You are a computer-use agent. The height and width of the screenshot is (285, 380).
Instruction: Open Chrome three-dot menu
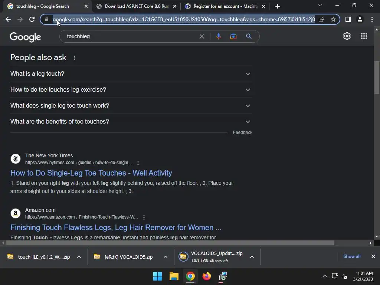click(x=372, y=19)
